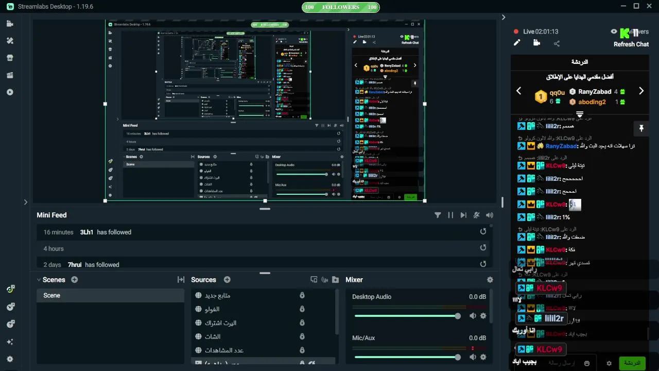
Task: Replay the 7hrui has followed alert
Action: (x=483, y=264)
